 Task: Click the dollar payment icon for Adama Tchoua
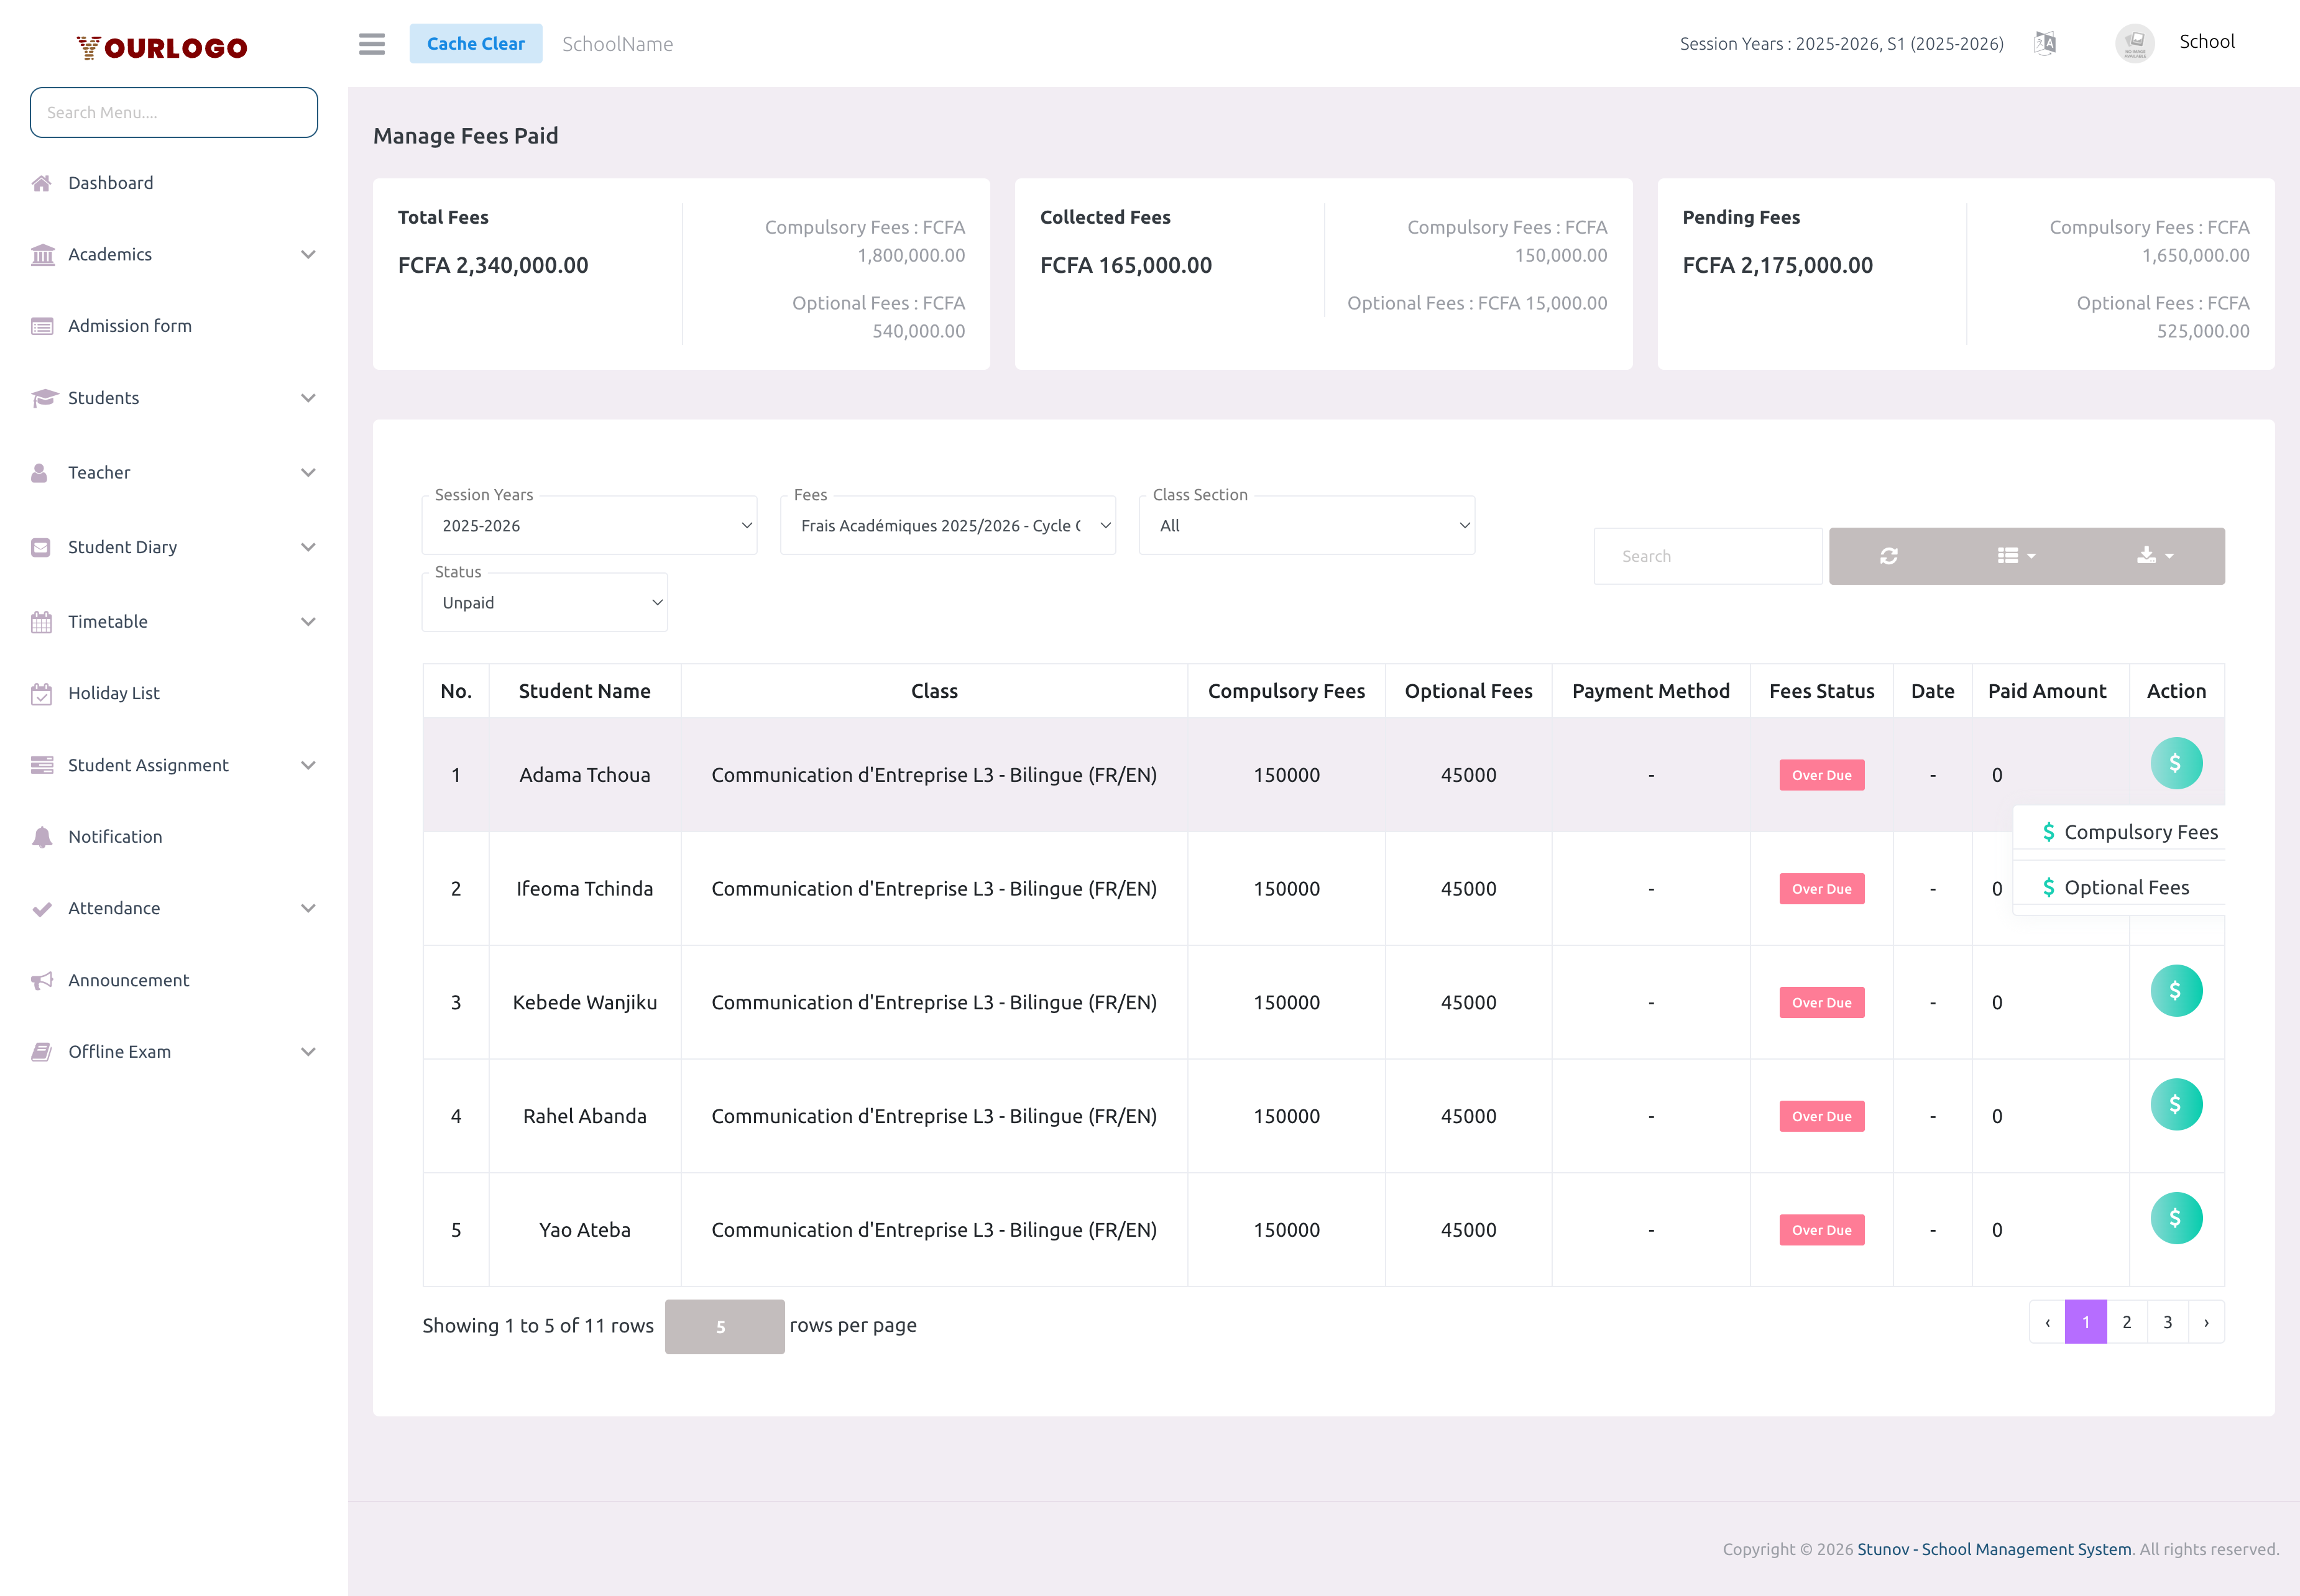pyautogui.click(x=2176, y=762)
